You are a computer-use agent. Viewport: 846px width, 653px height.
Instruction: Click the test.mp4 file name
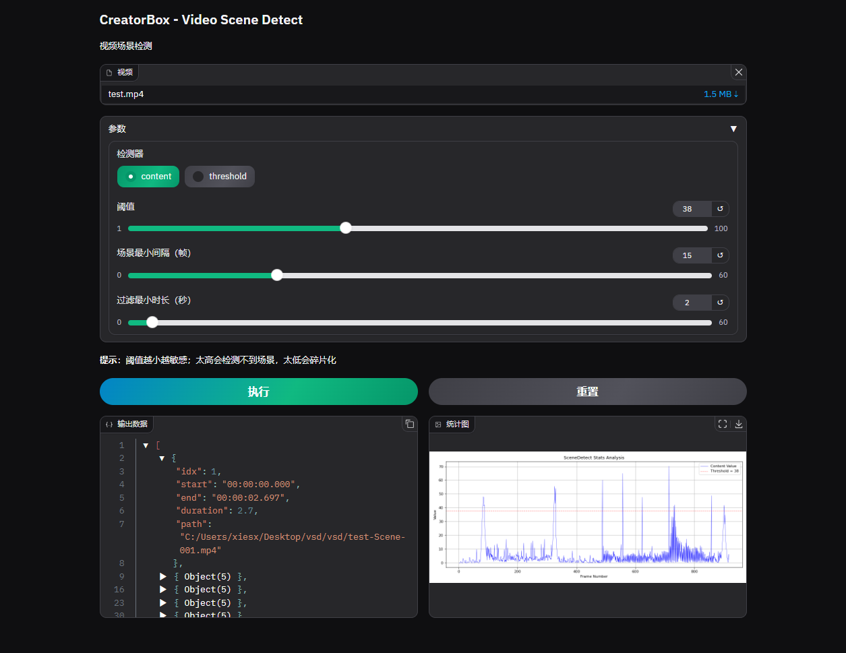[126, 94]
